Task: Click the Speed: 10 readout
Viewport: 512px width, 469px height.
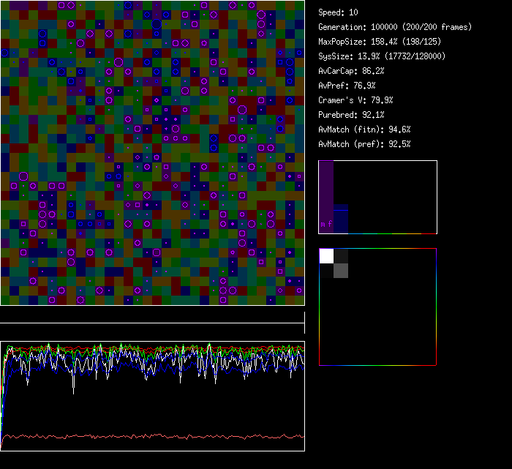Action: coord(338,12)
